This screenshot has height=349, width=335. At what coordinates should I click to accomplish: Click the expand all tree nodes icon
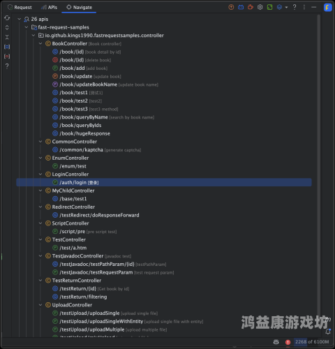[x=7, y=27]
